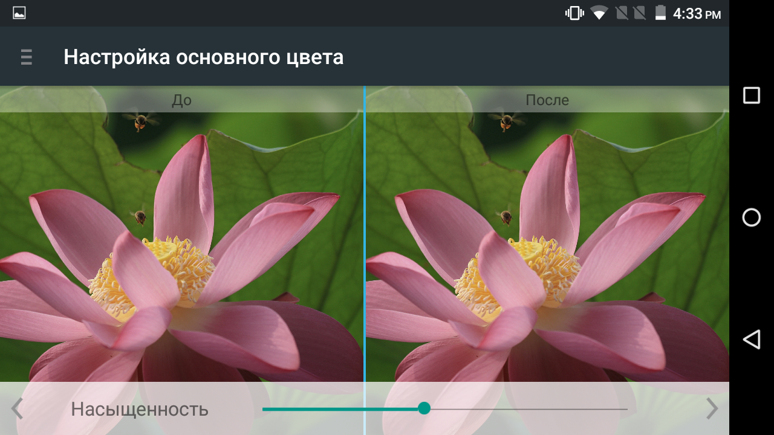
Task: Select the saturation slider thumb
Action: coord(424,408)
